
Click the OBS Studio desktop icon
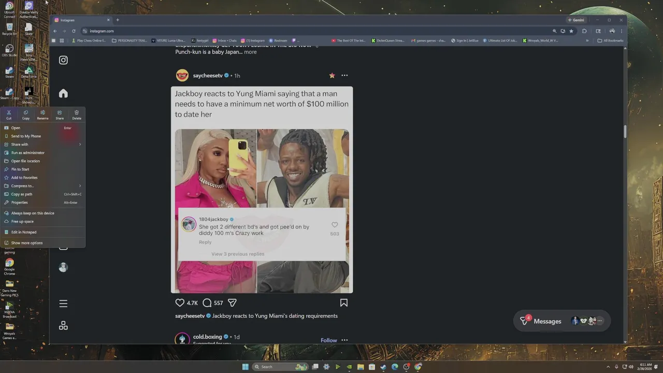(x=9, y=50)
